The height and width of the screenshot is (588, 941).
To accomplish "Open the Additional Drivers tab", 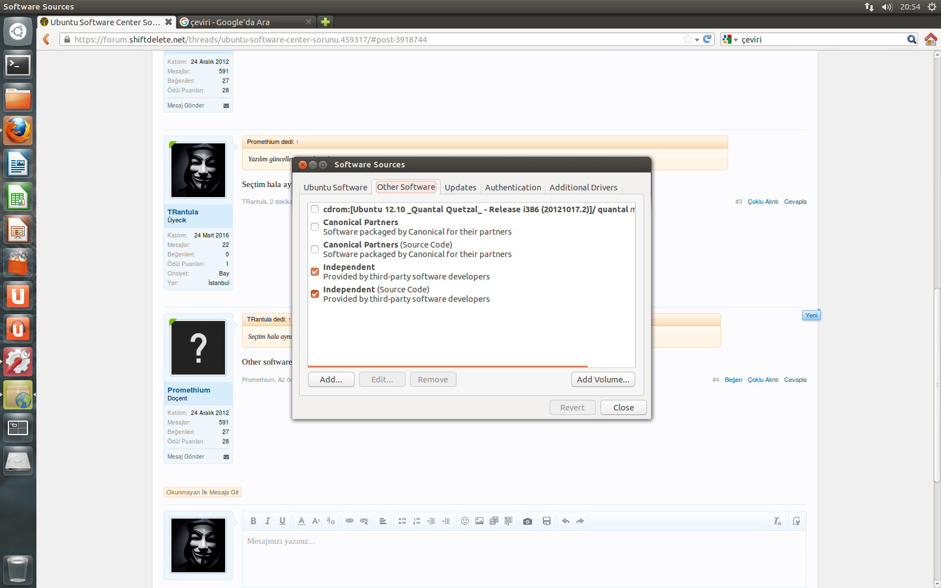I will [583, 188].
